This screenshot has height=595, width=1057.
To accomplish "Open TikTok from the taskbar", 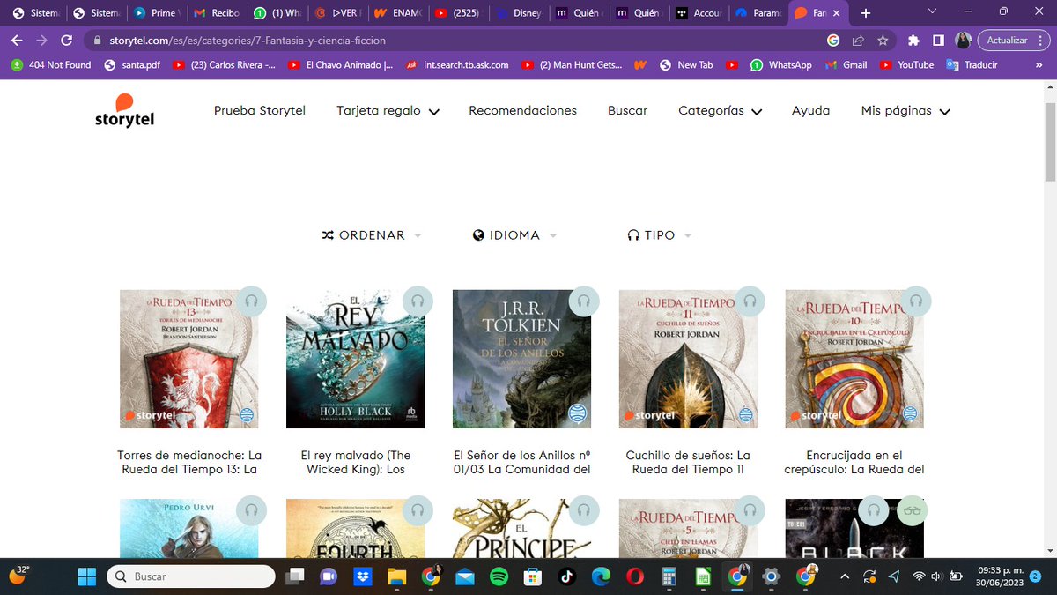I will (x=566, y=576).
